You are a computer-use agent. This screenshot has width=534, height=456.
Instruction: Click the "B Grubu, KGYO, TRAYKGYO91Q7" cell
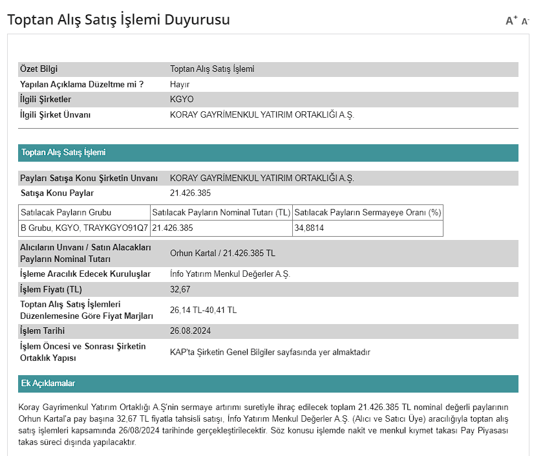point(84,228)
